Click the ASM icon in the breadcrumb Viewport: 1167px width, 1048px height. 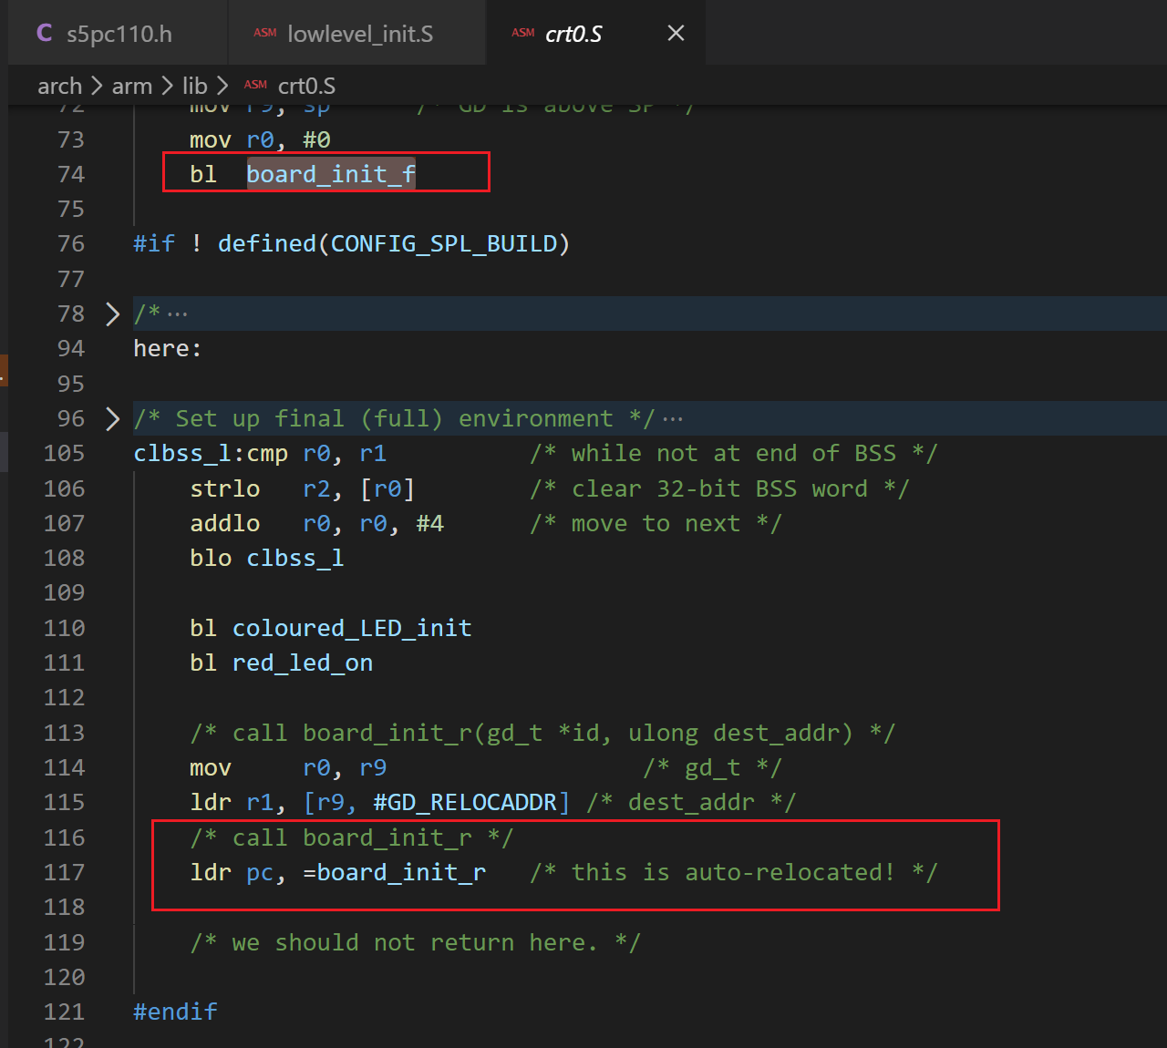point(255,85)
